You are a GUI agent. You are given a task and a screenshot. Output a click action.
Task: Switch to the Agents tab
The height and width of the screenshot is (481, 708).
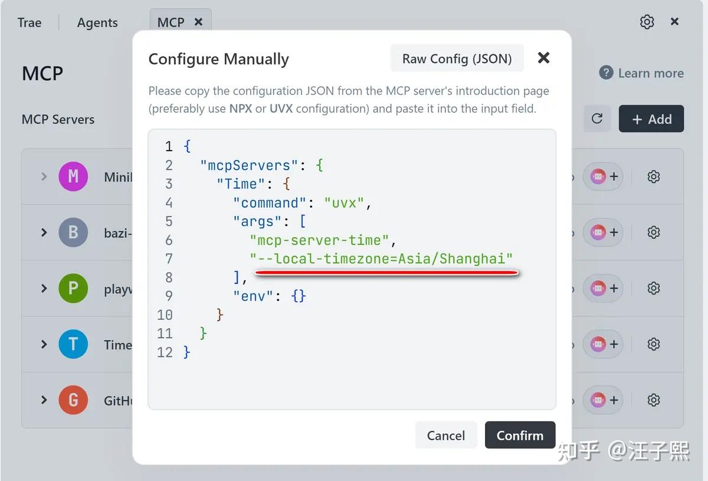[97, 22]
